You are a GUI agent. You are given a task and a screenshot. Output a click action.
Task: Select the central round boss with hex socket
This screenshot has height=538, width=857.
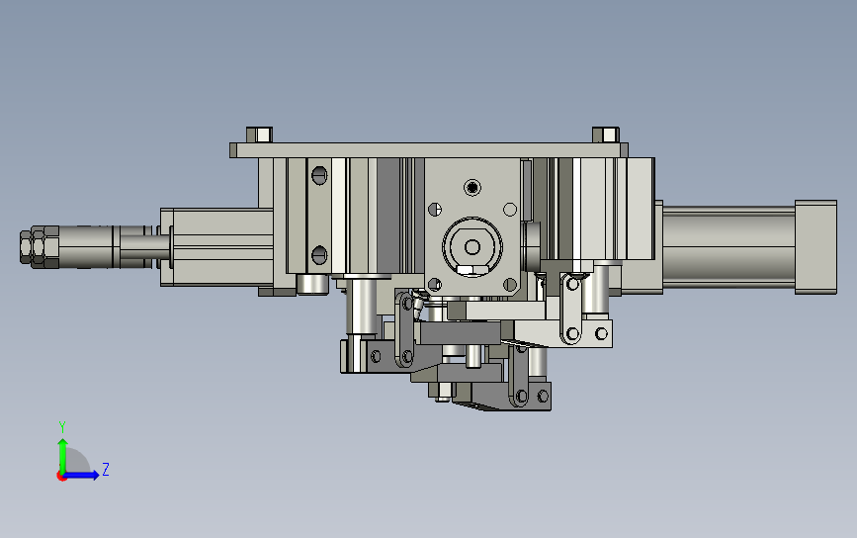click(x=472, y=247)
